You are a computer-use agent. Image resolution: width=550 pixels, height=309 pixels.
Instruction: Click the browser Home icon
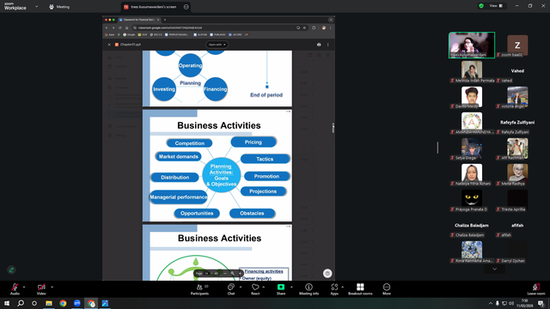[x=126, y=27]
